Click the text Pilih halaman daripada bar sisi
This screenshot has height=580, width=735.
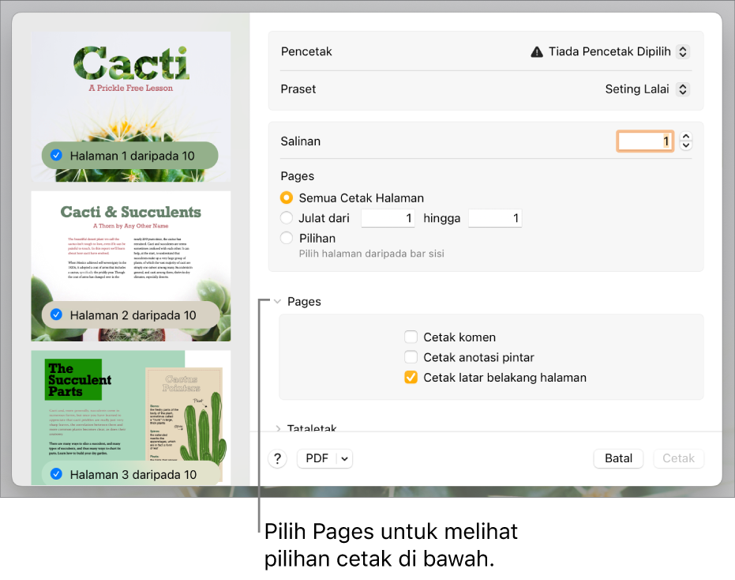pyautogui.click(x=372, y=254)
